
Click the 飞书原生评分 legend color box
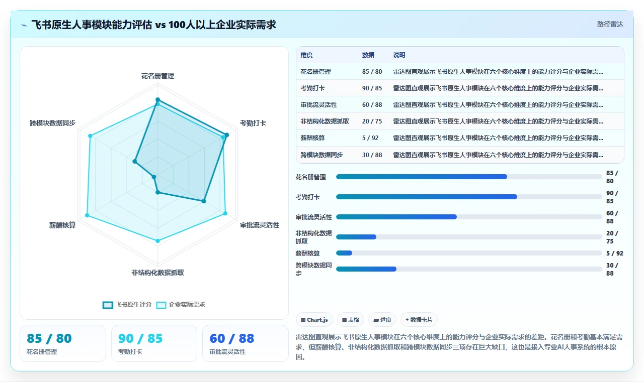108,305
